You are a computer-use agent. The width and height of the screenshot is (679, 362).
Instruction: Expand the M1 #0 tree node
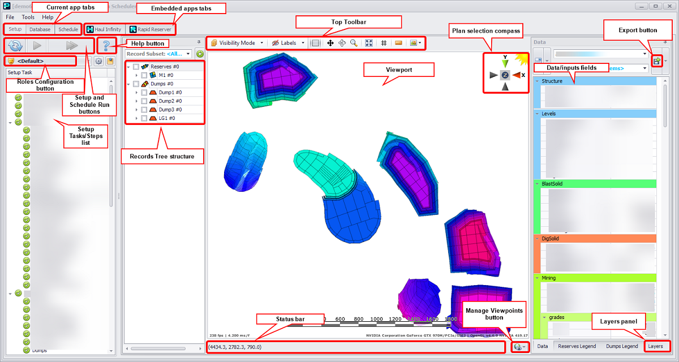pyautogui.click(x=136, y=75)
